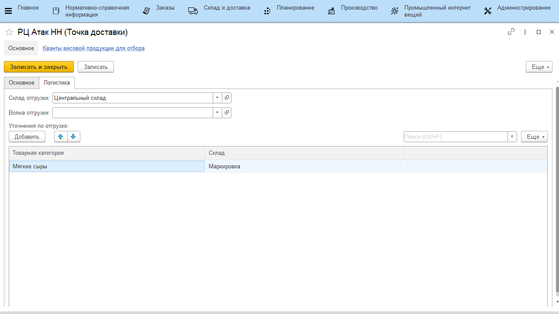Move row down with blue arrow

point(73,137)
